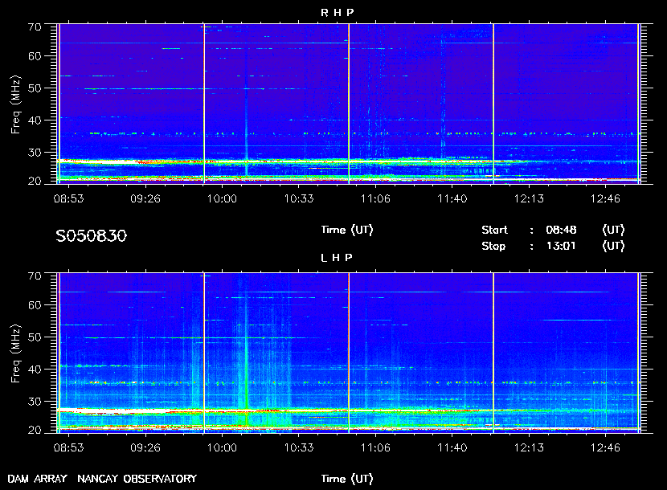Click 09:26 time tick under LHP plot
Screen dimensions: 667x490
tap(145, 447)
